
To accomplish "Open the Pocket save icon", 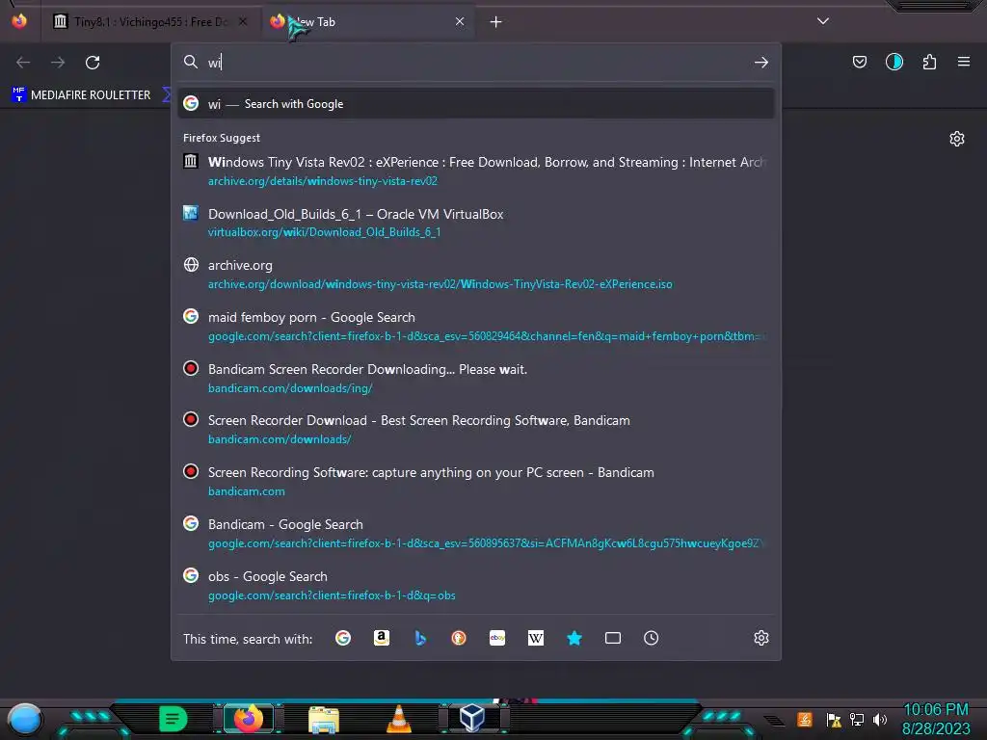I will (859, 62).
